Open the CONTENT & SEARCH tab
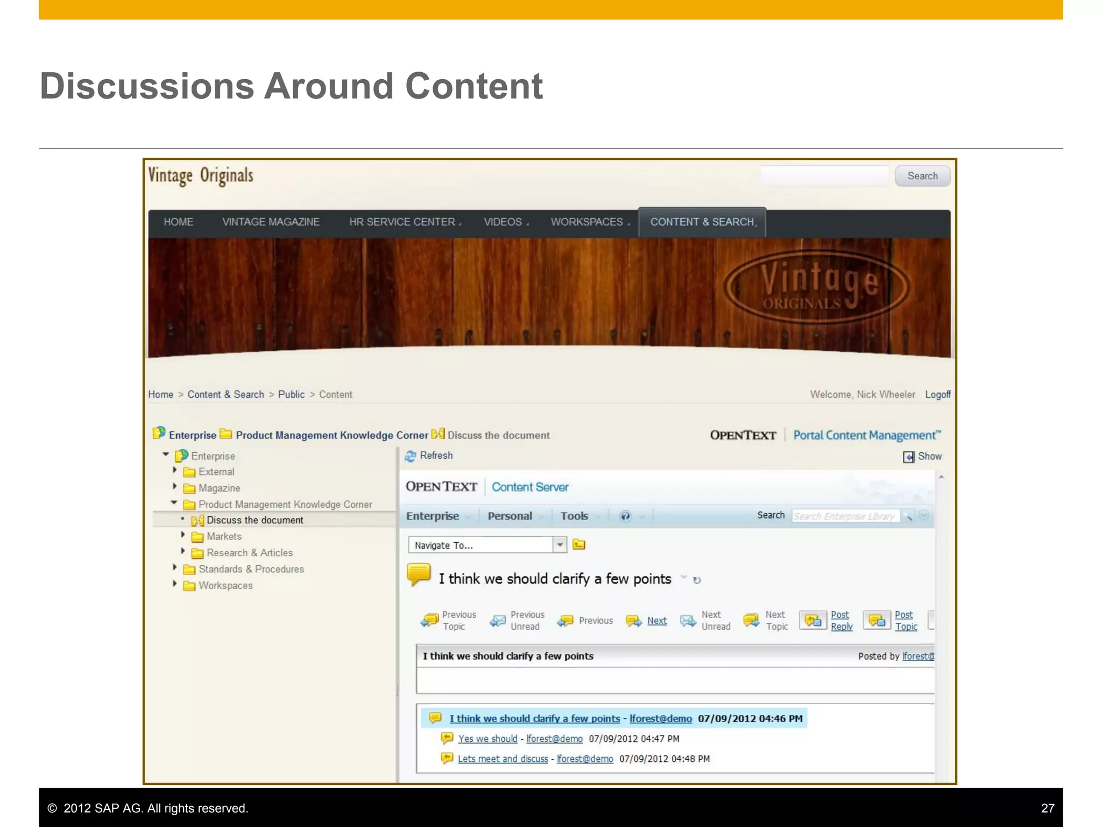 coord(702,222)
